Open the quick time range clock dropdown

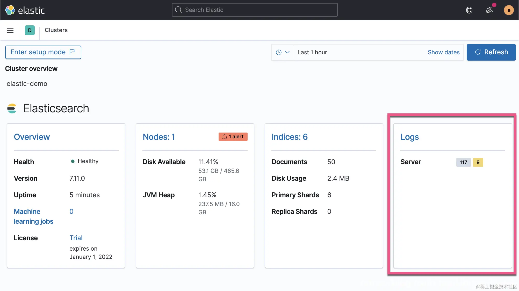coord(283,52)
